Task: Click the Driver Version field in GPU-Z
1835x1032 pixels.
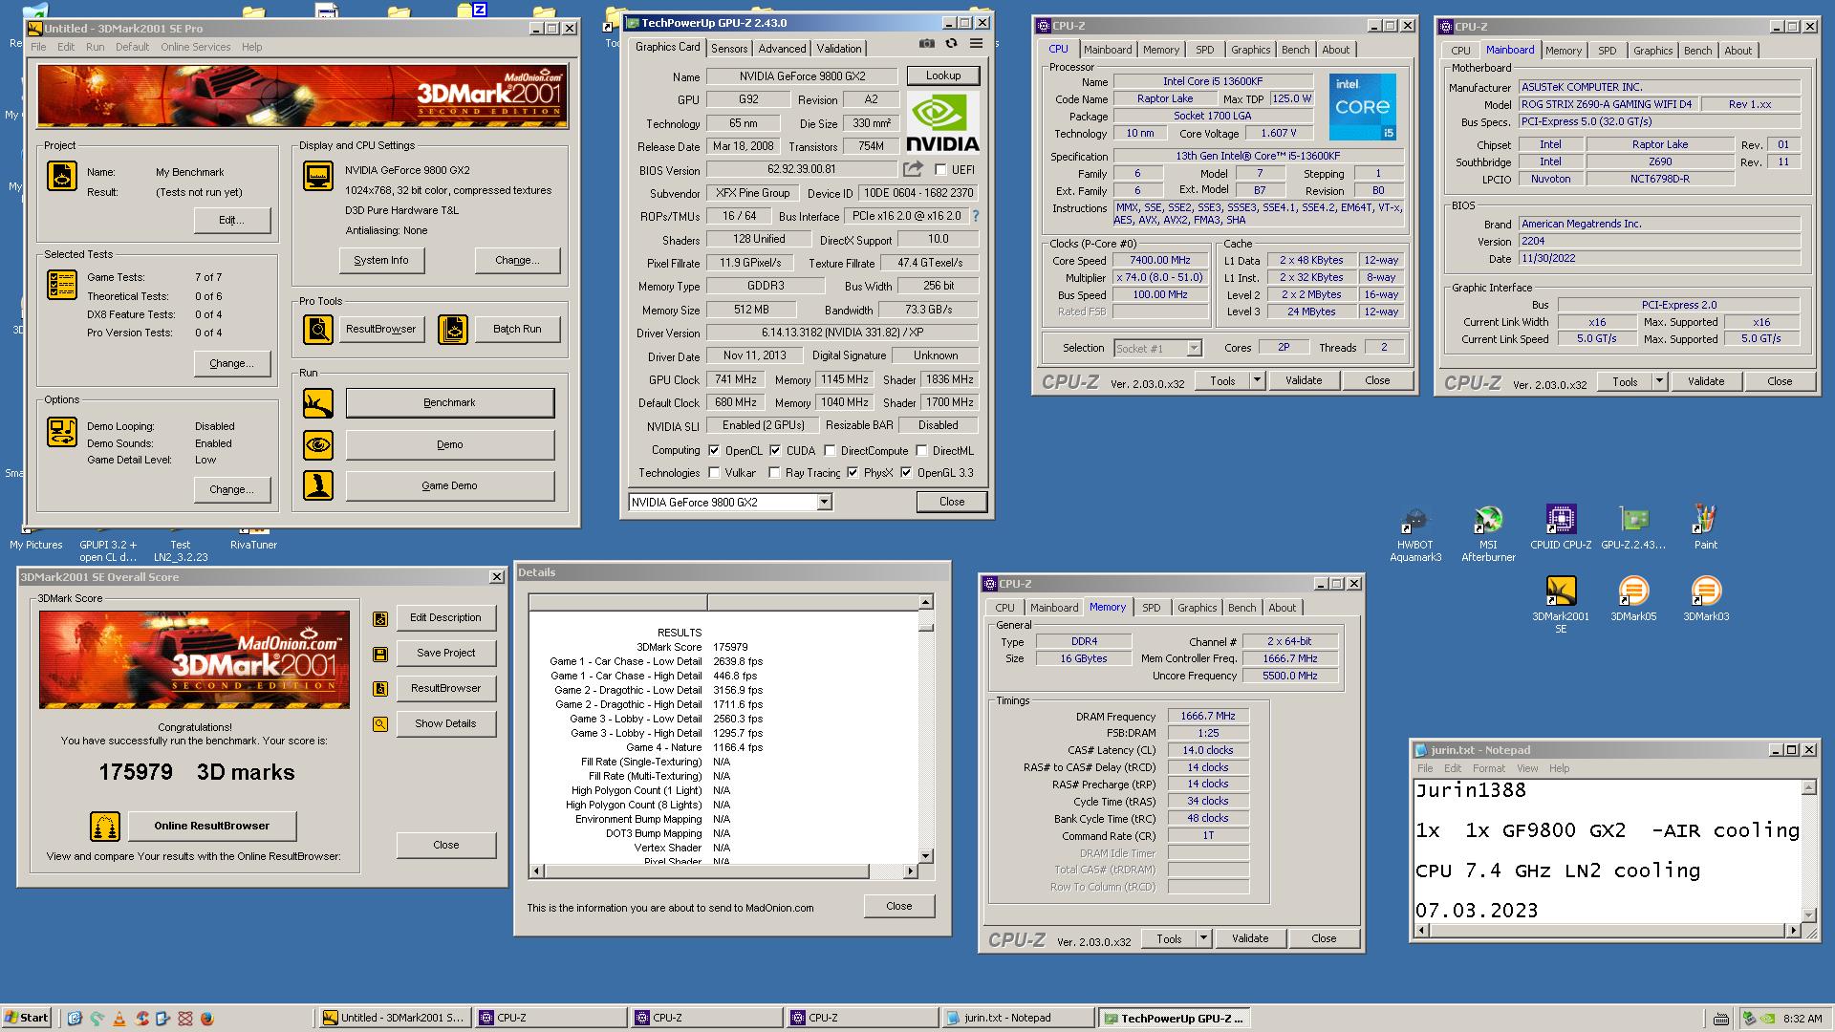Action: 842,333
